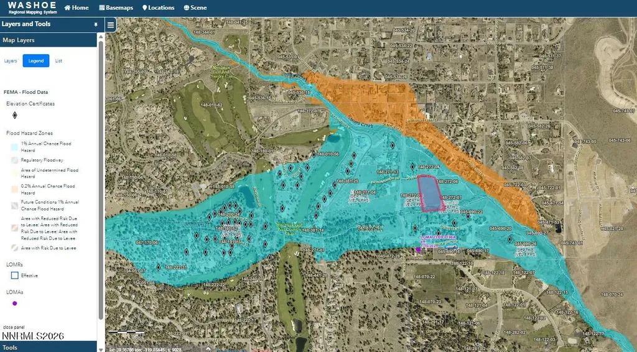
Task: Click the LOMRs Effective square symbol
Action: pyautogui.click(x=15, y=276)
